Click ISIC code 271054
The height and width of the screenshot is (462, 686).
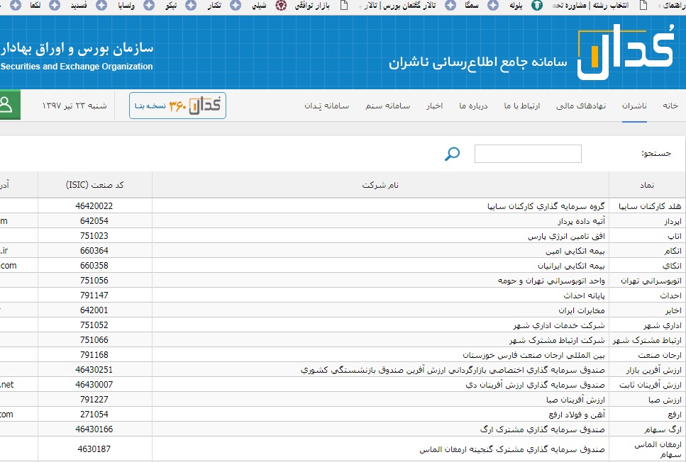point(94,415)
